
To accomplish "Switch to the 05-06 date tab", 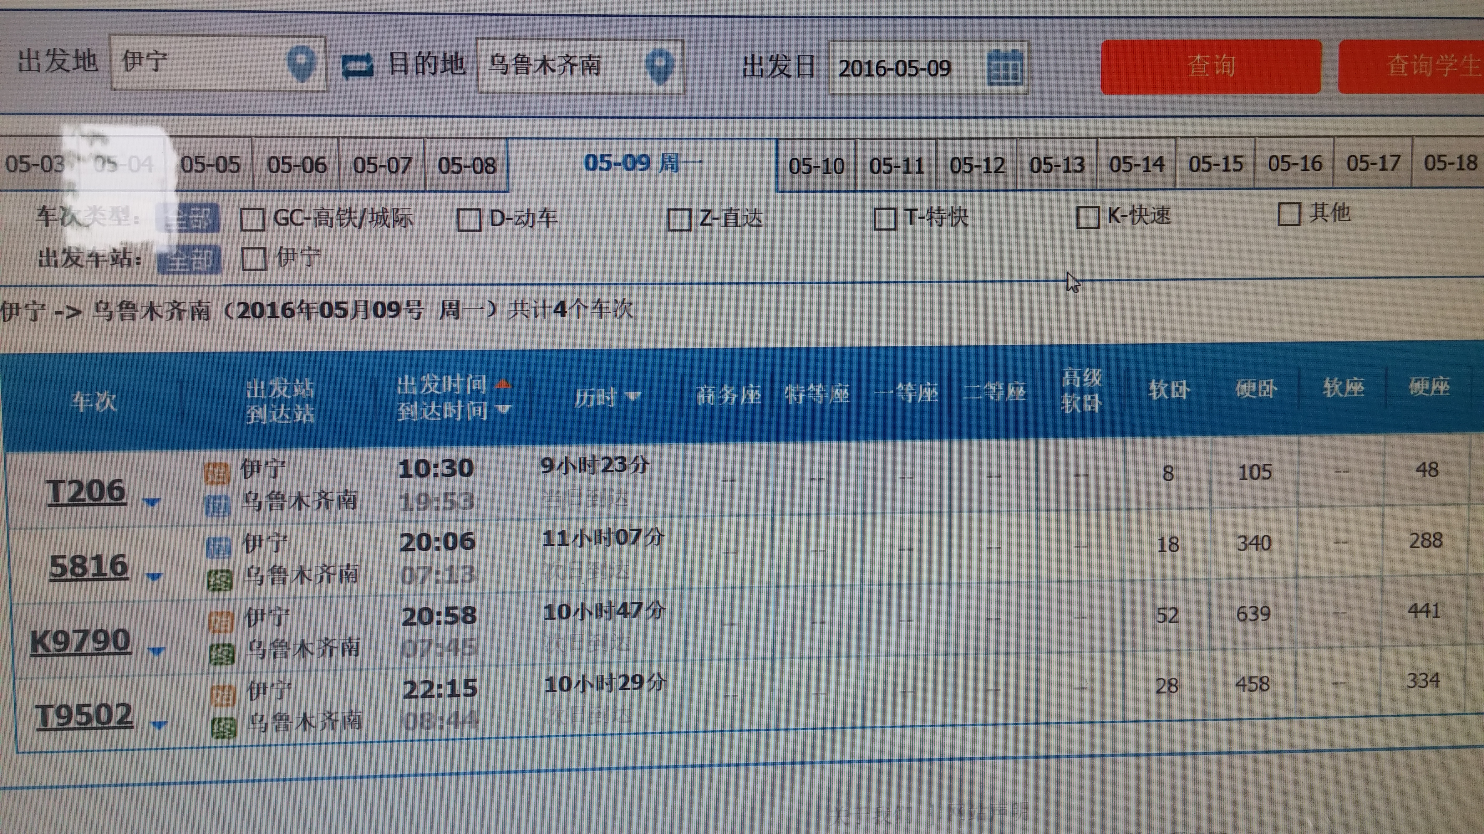I will 297,165.
